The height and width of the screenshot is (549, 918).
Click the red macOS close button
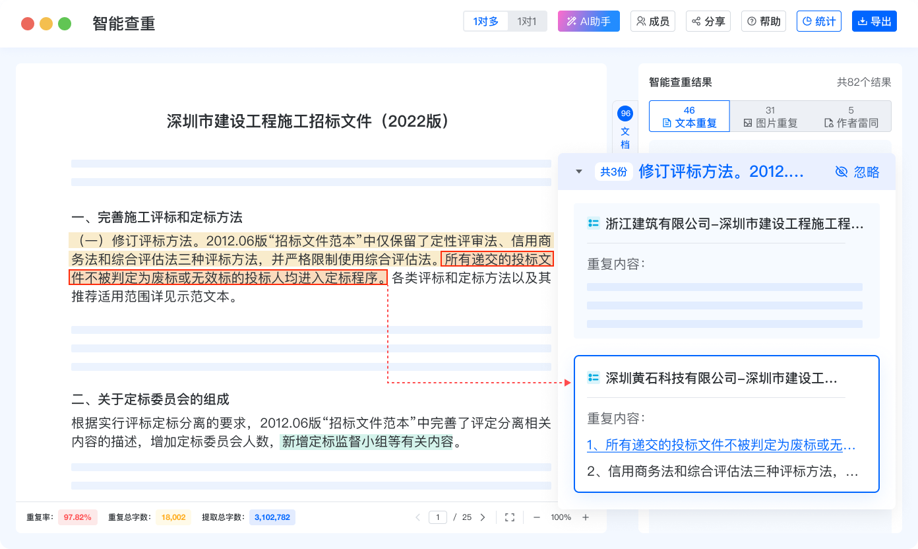click(28, 24)
